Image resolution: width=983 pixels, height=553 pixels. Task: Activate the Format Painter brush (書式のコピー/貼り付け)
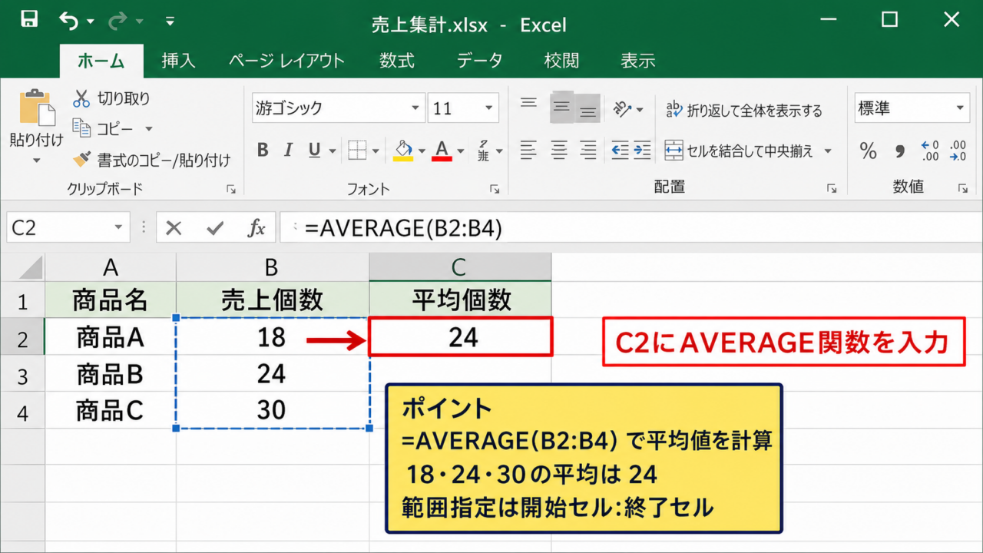pyautogui.click(x=81, y=159)
